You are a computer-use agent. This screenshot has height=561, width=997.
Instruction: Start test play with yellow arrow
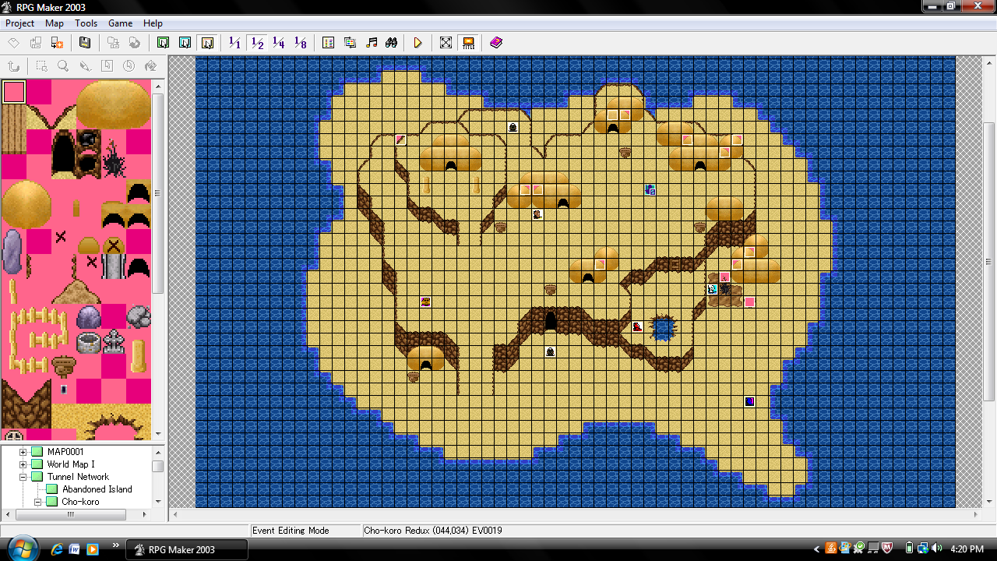418,43
